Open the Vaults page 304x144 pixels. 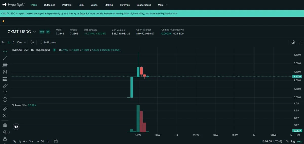coord(94,5)
